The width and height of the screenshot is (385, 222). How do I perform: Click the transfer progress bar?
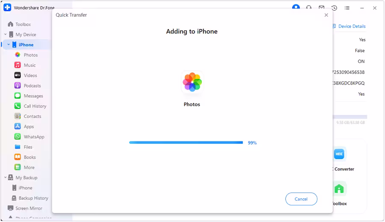(186, 143)
